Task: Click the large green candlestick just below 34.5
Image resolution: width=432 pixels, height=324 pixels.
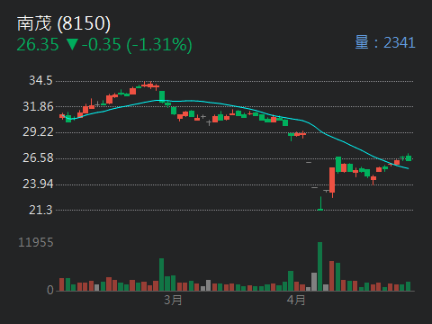Action: click(162, 96)
